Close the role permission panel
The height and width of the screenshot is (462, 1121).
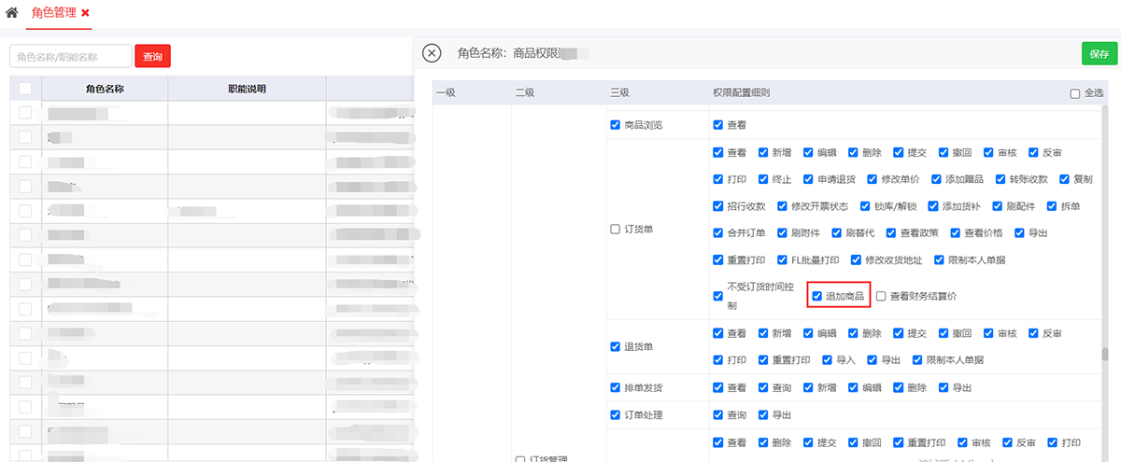432,53
